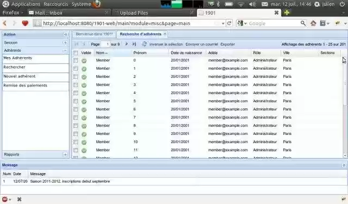The image size is (348, 204).
Task: Click the grid refresh icon
Action: click(144, 44)
